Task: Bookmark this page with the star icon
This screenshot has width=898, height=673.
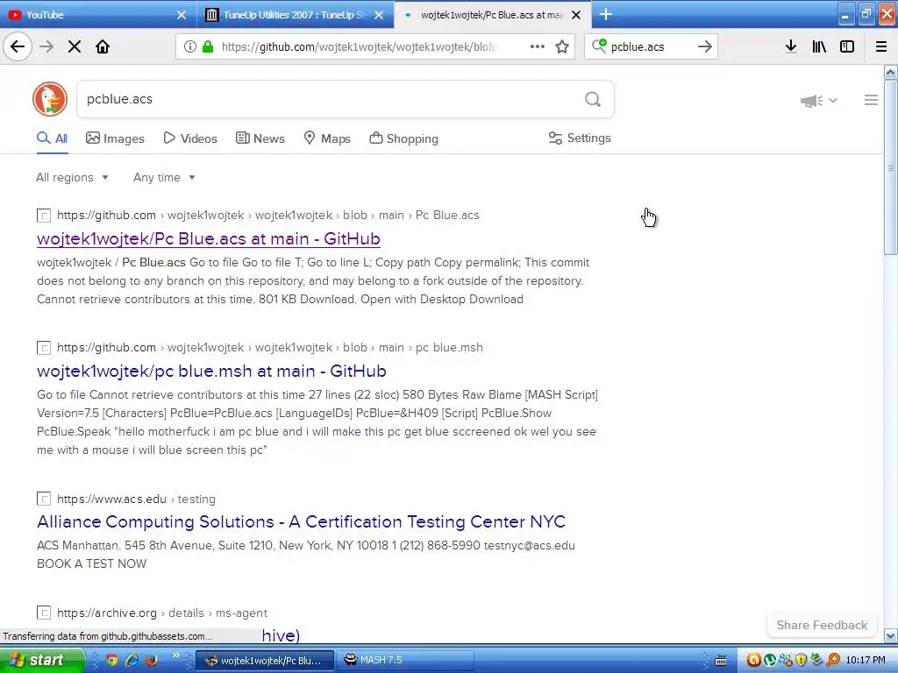Action: [562, 46]
